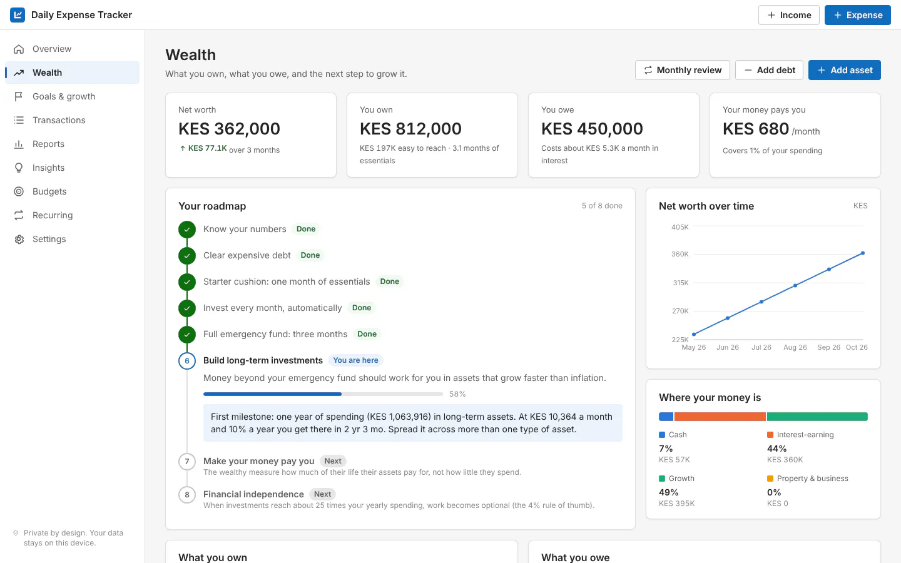Viewport: 901px width, 563px height.
Task: Click the "Next" badge beside Financial independence
Action: click(323, 494)
